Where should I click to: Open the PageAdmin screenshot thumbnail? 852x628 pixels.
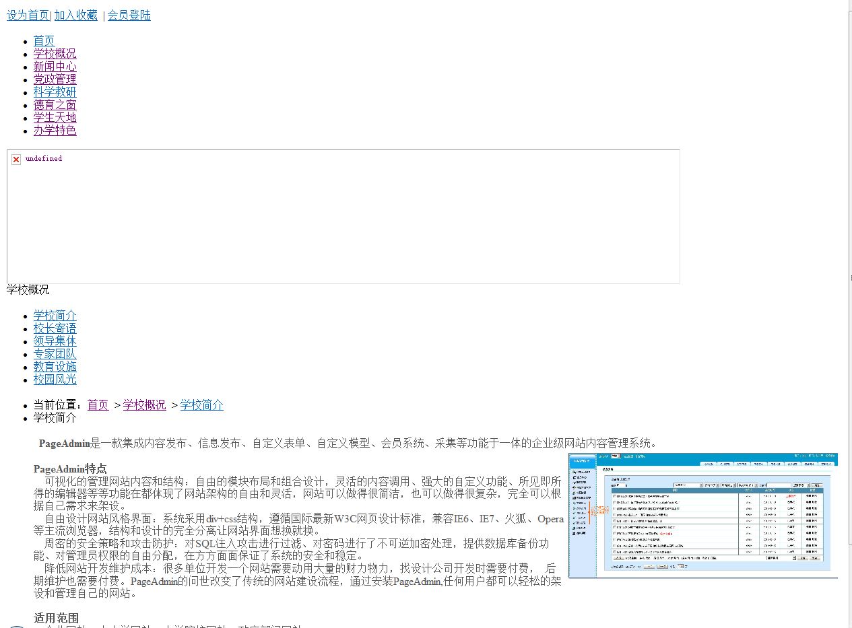[x=702, y=515]
